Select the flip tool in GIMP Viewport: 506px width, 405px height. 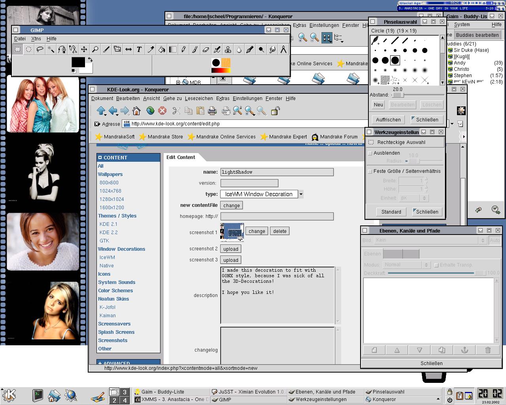click(x=128, y=49)
